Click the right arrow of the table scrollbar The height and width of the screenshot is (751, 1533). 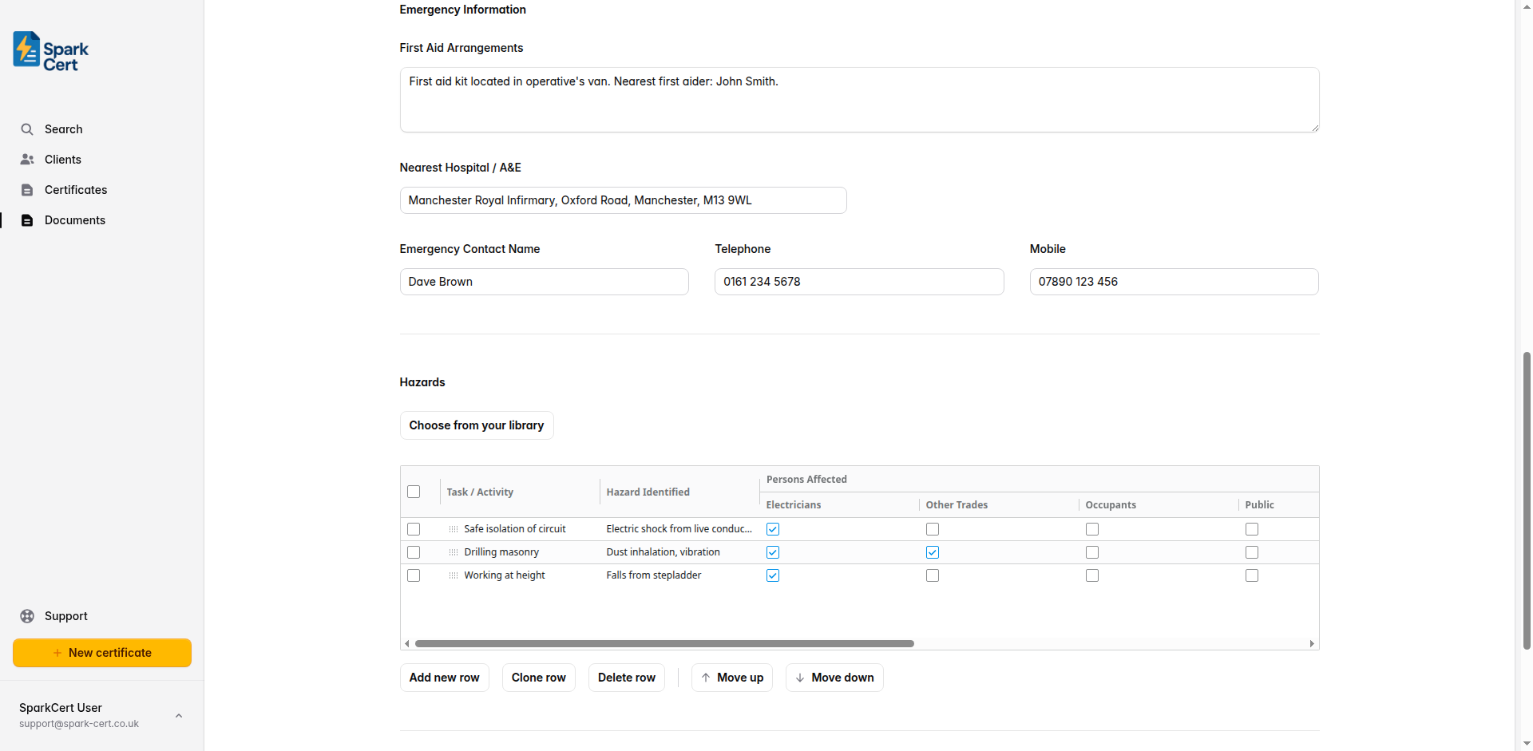click(x=1312, y=643)
